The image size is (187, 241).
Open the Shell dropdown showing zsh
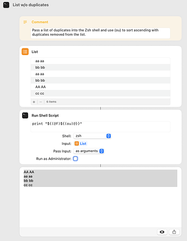[x=92, y=136]
